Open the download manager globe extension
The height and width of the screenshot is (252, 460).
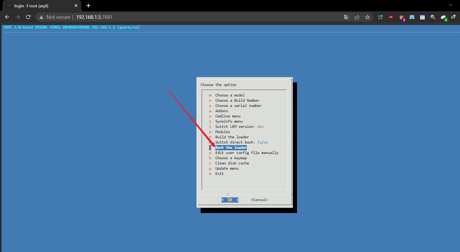coord(454,17)
